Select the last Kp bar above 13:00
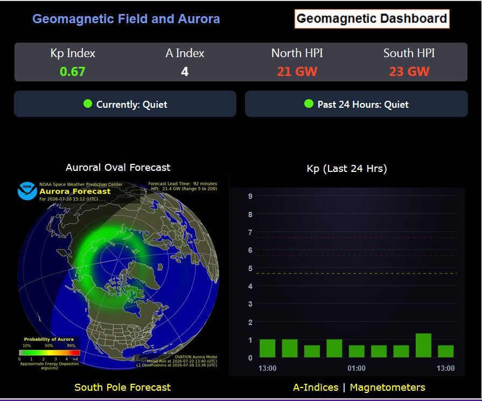 [x=446, y=351]
